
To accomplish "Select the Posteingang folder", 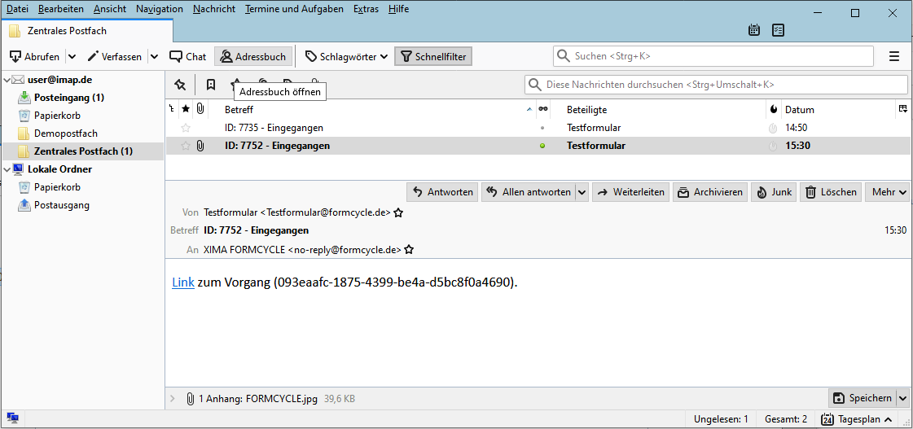I will (x=68, y=97).
